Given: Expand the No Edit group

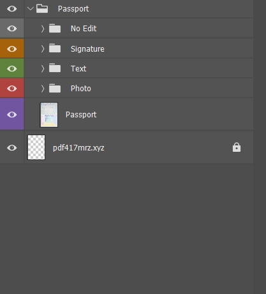Looking at the screenshot, I should (x=43, y=29).
